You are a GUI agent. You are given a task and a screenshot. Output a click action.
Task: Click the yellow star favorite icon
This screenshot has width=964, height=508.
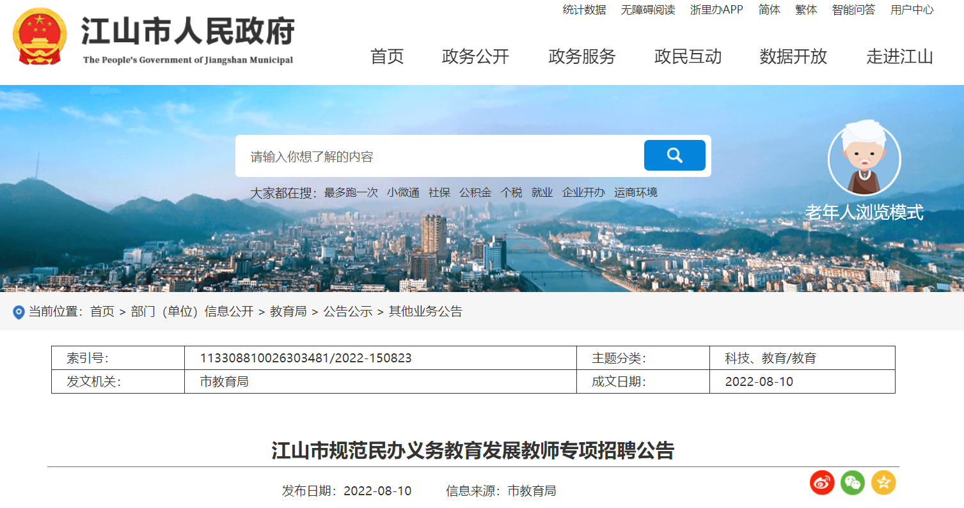pos(883,482)
